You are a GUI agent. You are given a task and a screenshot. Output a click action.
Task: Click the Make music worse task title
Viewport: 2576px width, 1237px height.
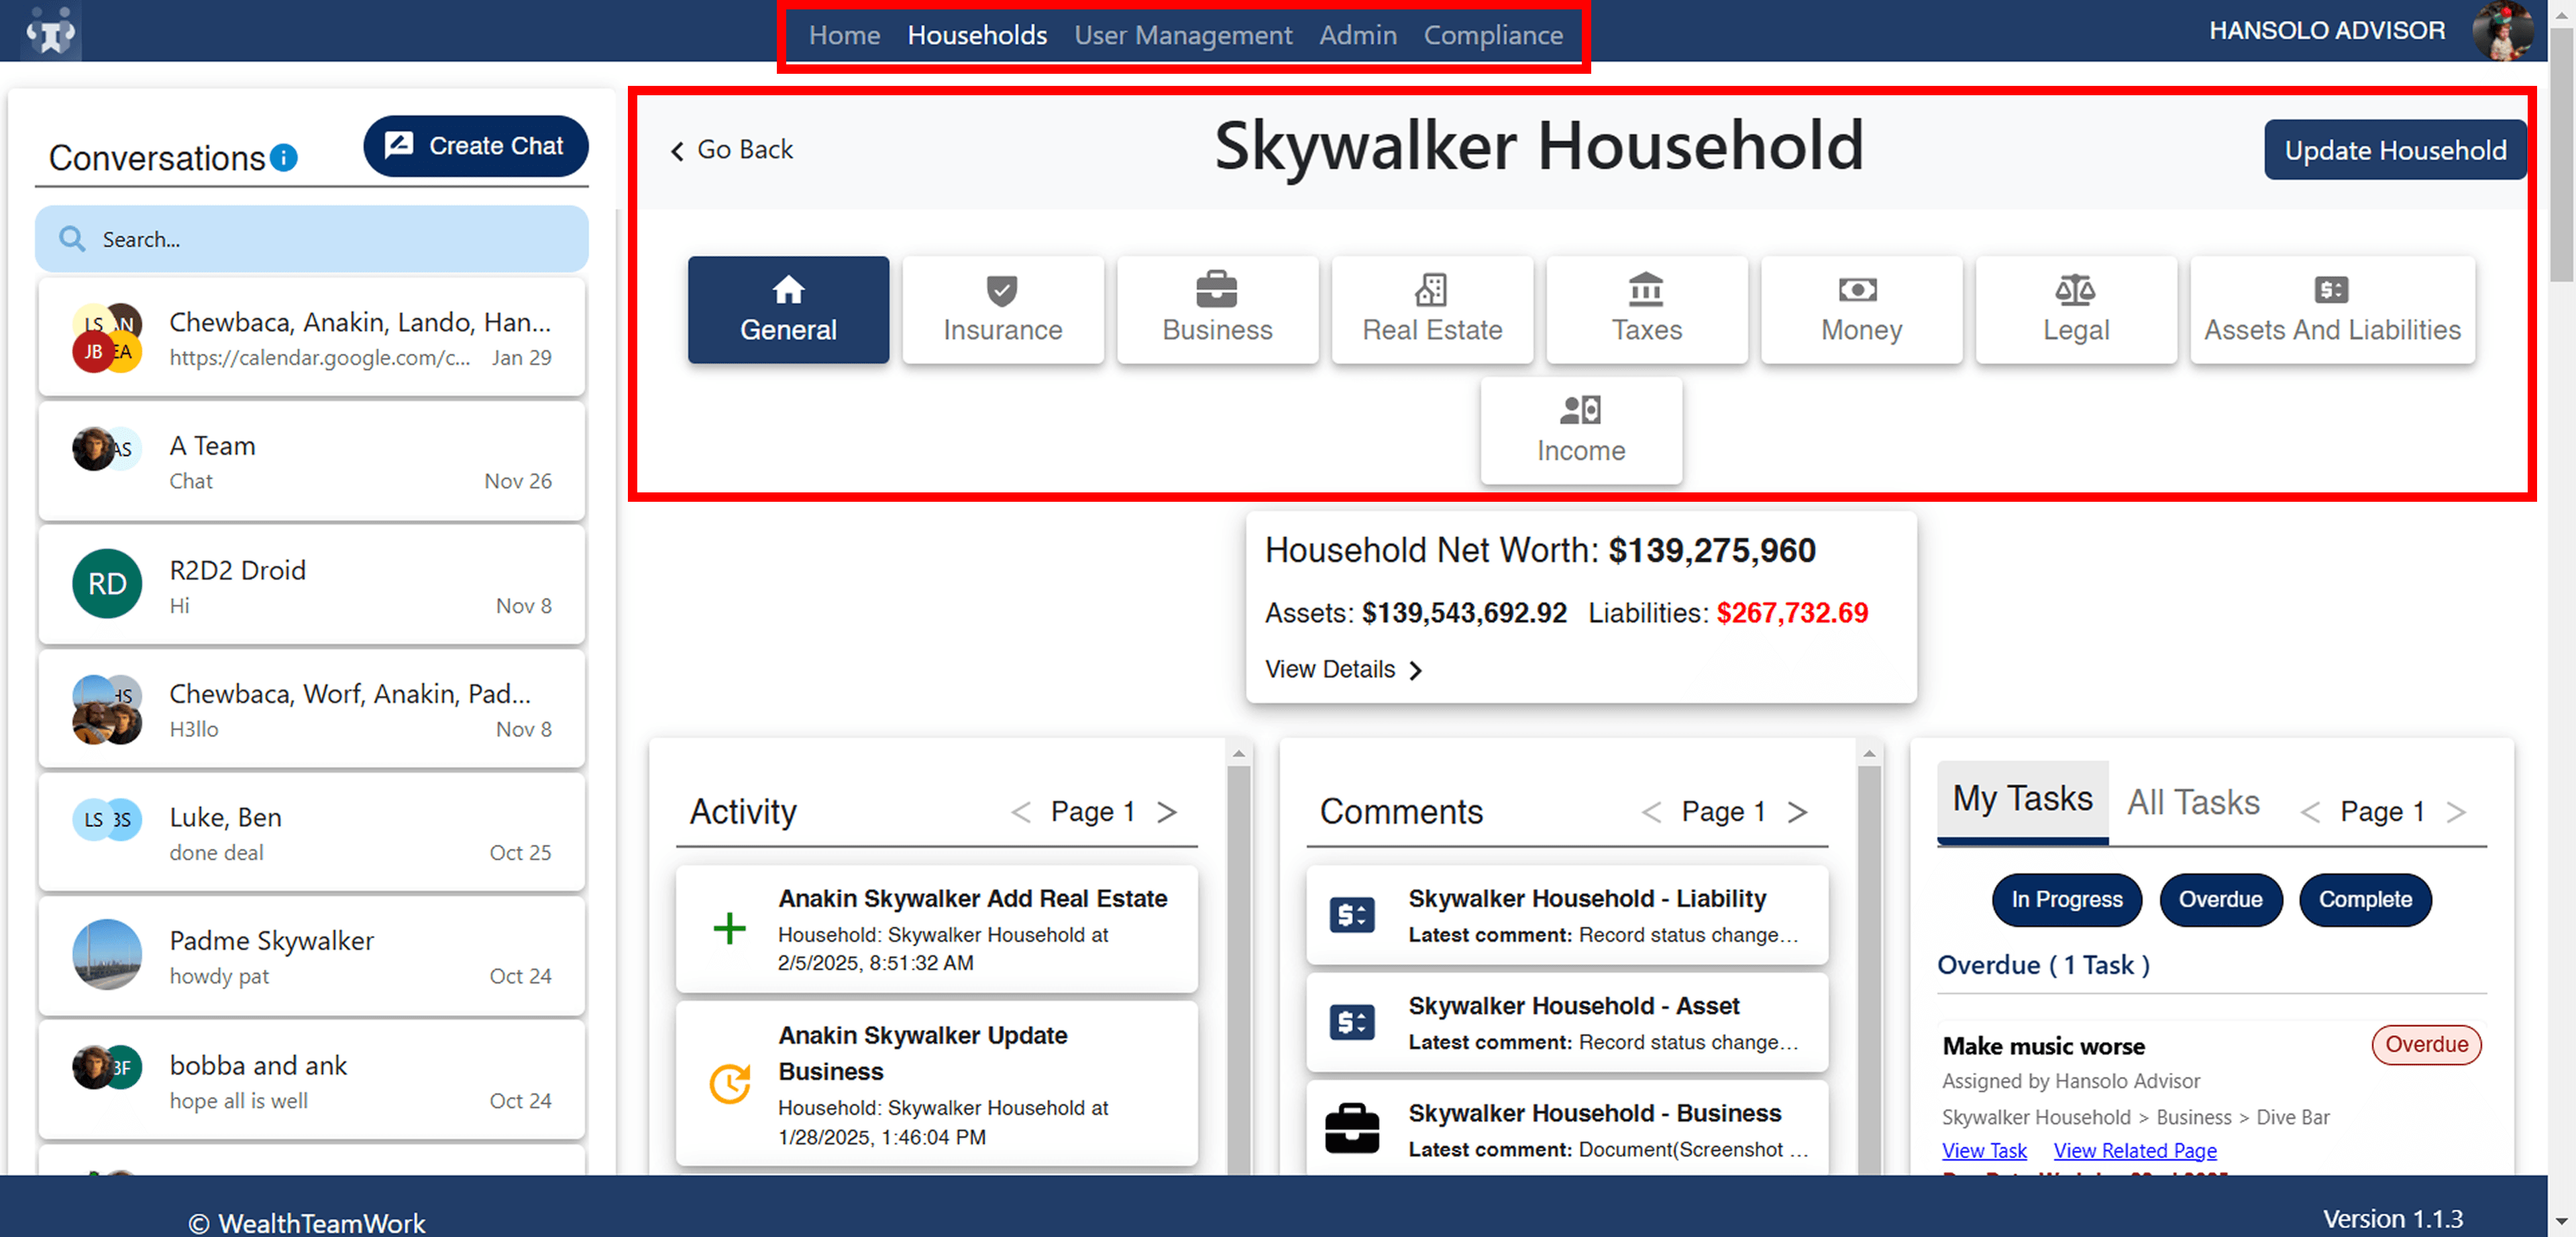pos(2043,1046)
